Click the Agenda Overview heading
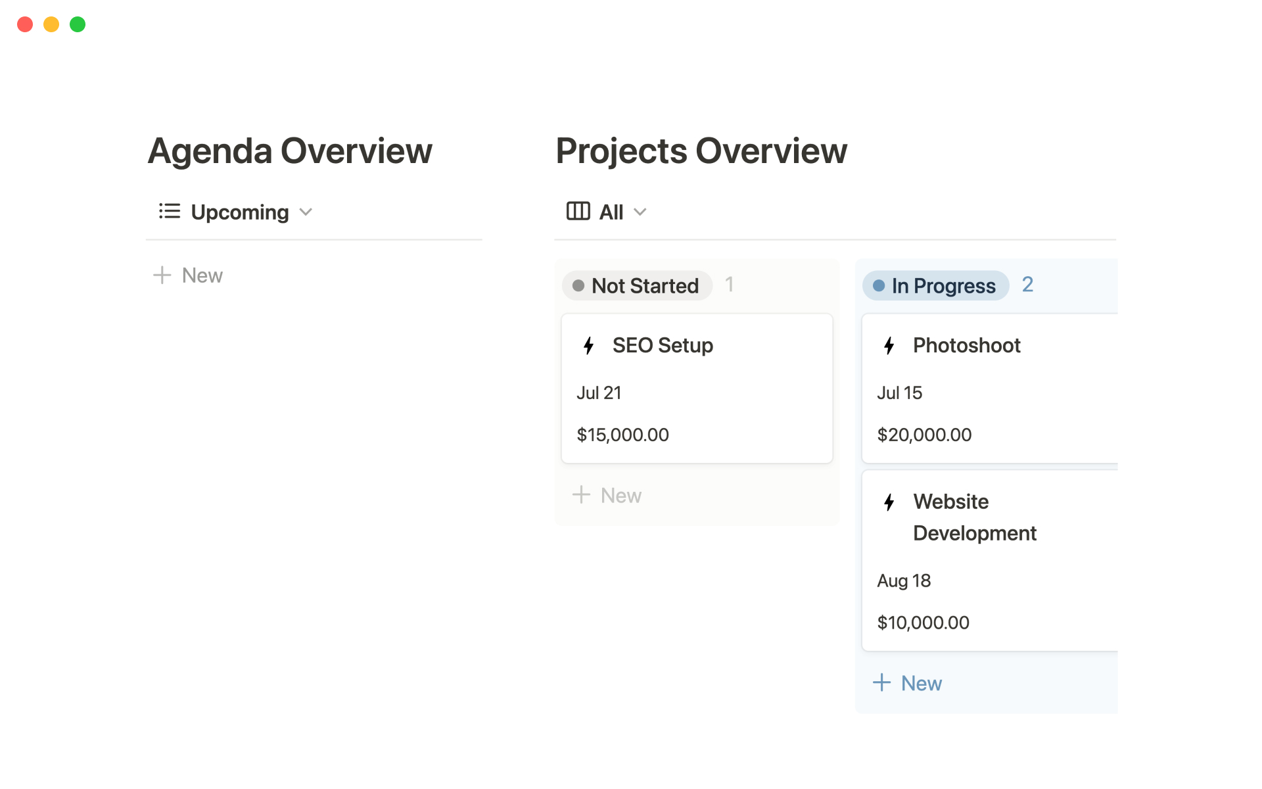Screen dimensions: 1262x789 click(x=290, y=151)
